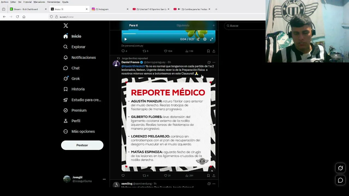The image size is (349, 196).
Task: Click Daniel Franco's avatar
Action: click(x=116, y=64)
